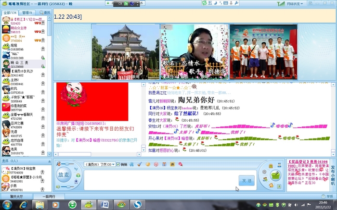The width and height of the screenshot is (337, 210).
Task: Select user 亚洲之鹰 in list
Action: tap(24, 125)
